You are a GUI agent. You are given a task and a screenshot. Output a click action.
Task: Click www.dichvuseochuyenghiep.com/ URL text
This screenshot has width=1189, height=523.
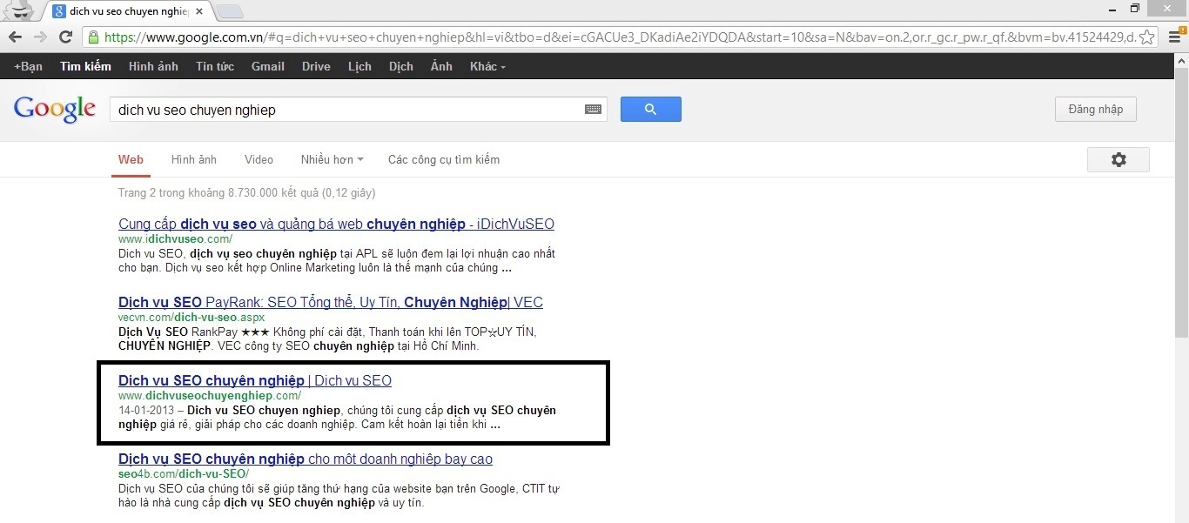coord(210,395)
